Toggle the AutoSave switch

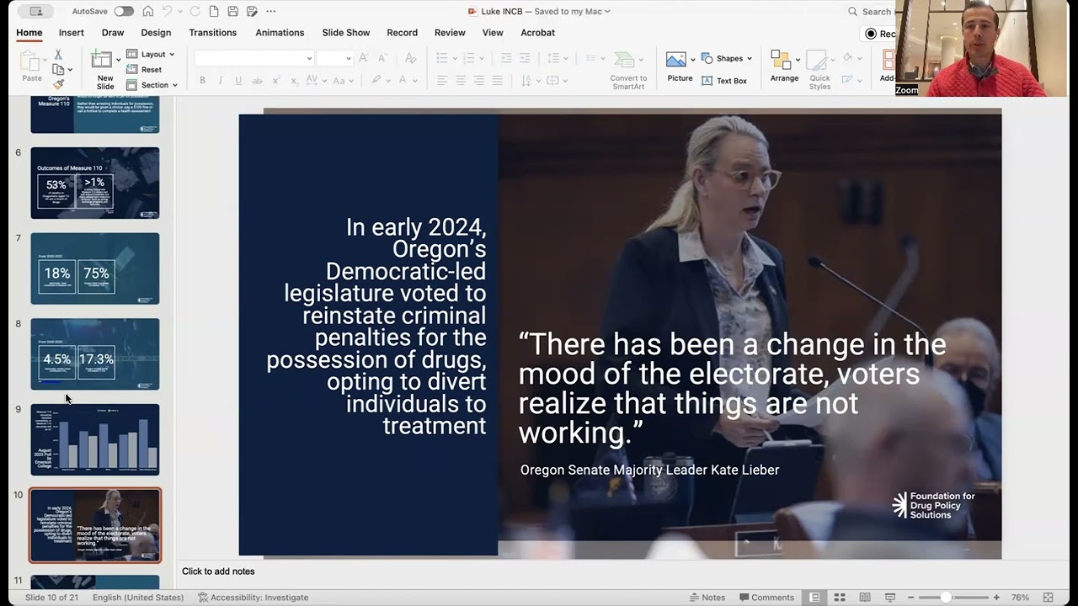pos(124,12)
